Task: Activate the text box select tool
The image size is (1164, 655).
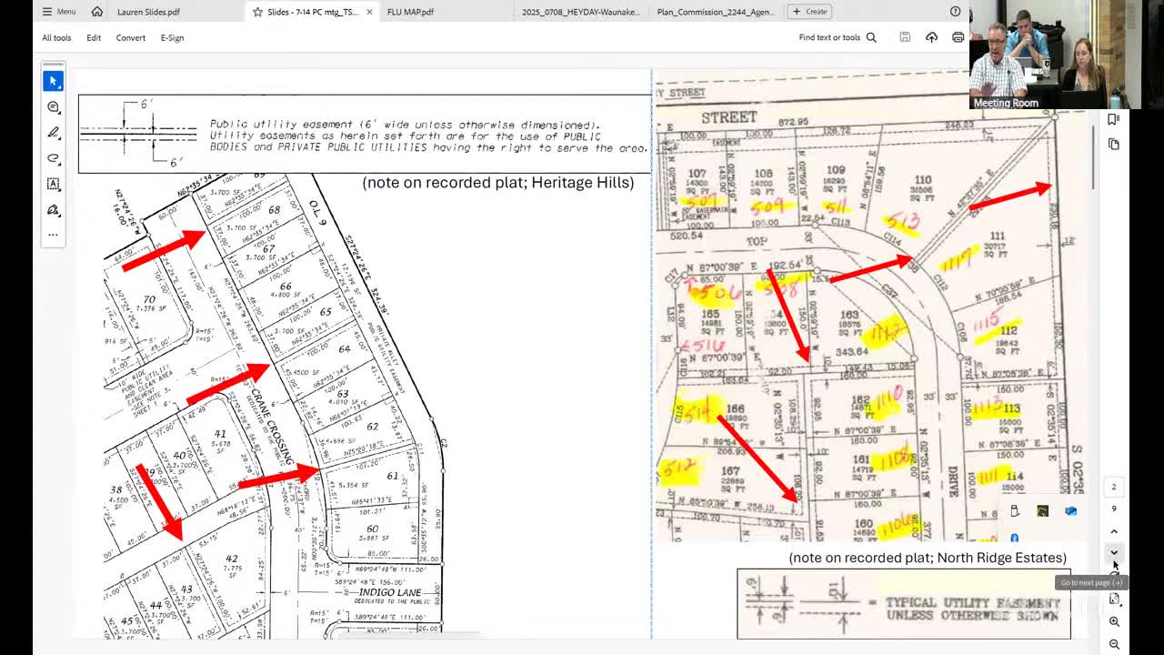Action: tap(53, 184)
